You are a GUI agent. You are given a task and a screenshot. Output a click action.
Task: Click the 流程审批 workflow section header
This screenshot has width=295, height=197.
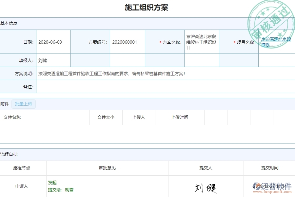click(8, 154)
